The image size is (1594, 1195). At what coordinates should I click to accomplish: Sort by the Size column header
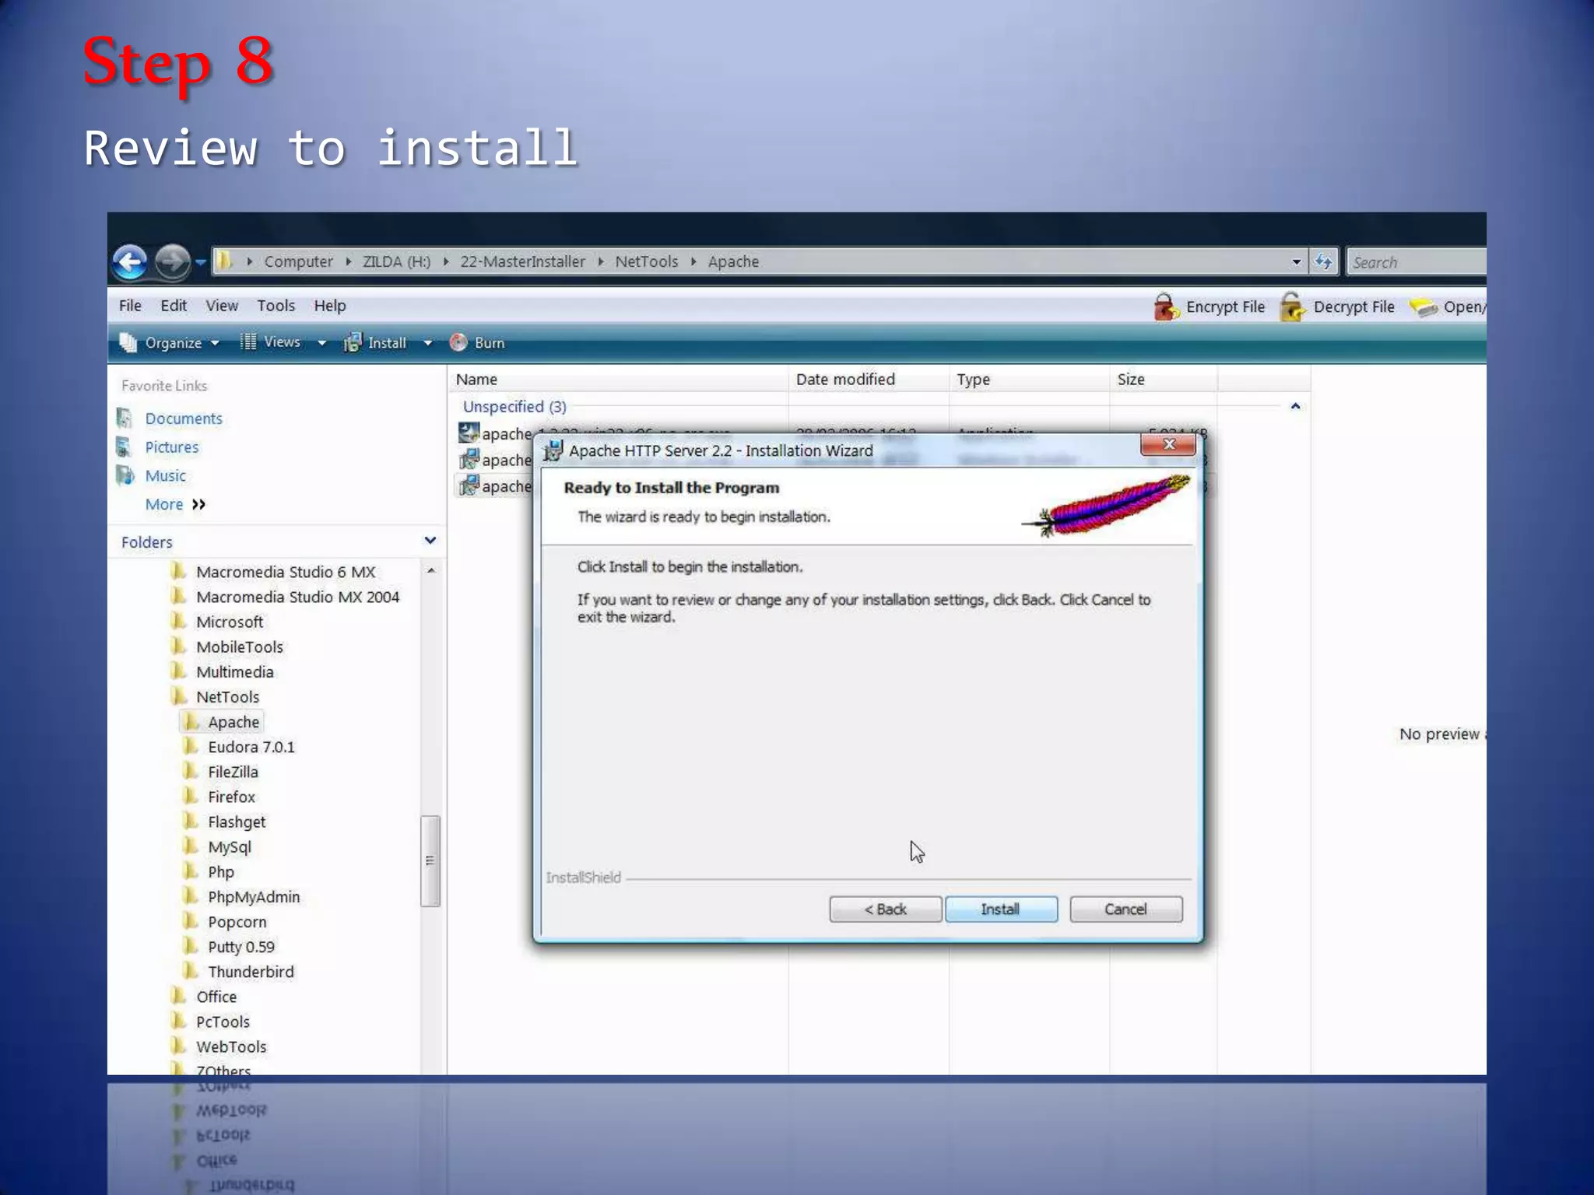[1163, 380]
